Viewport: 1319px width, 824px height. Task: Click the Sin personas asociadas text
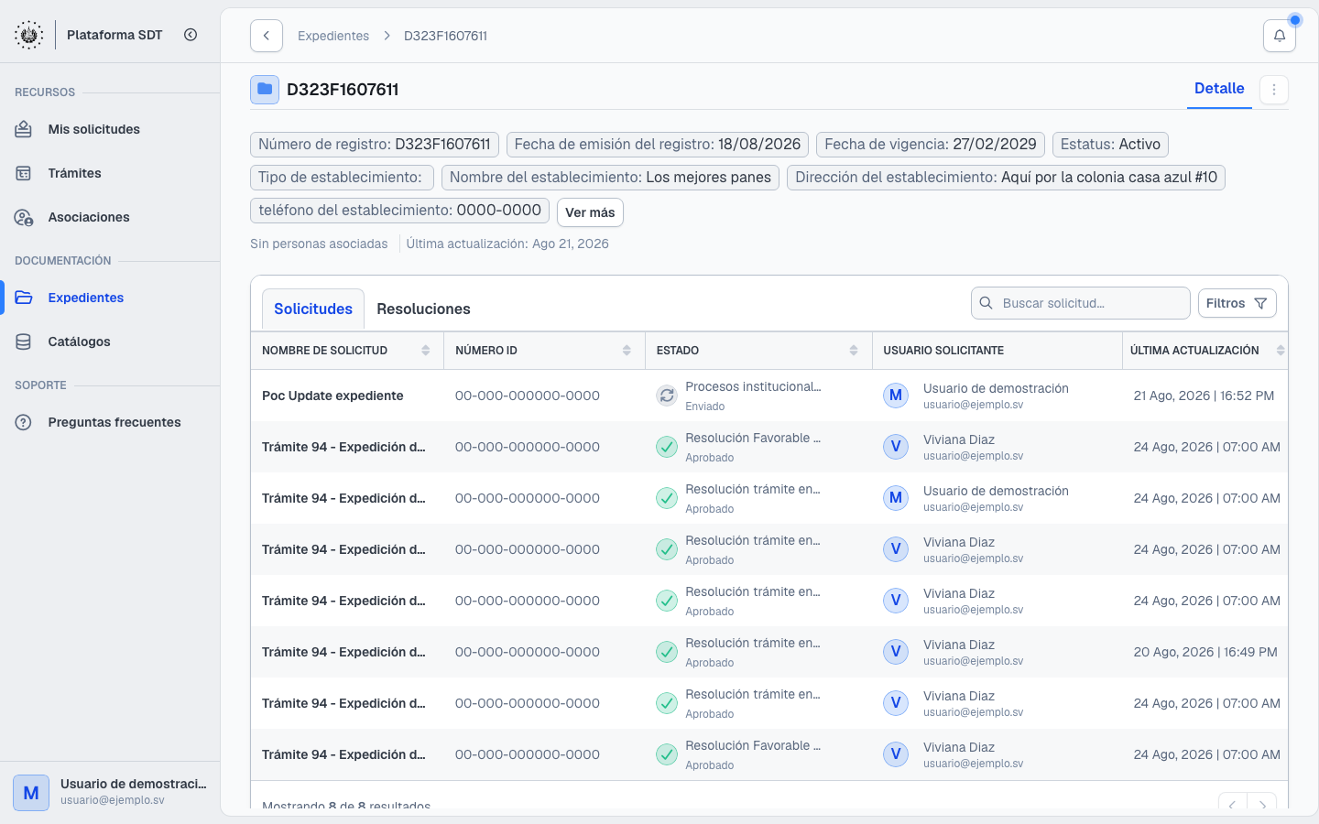[319, 244]
